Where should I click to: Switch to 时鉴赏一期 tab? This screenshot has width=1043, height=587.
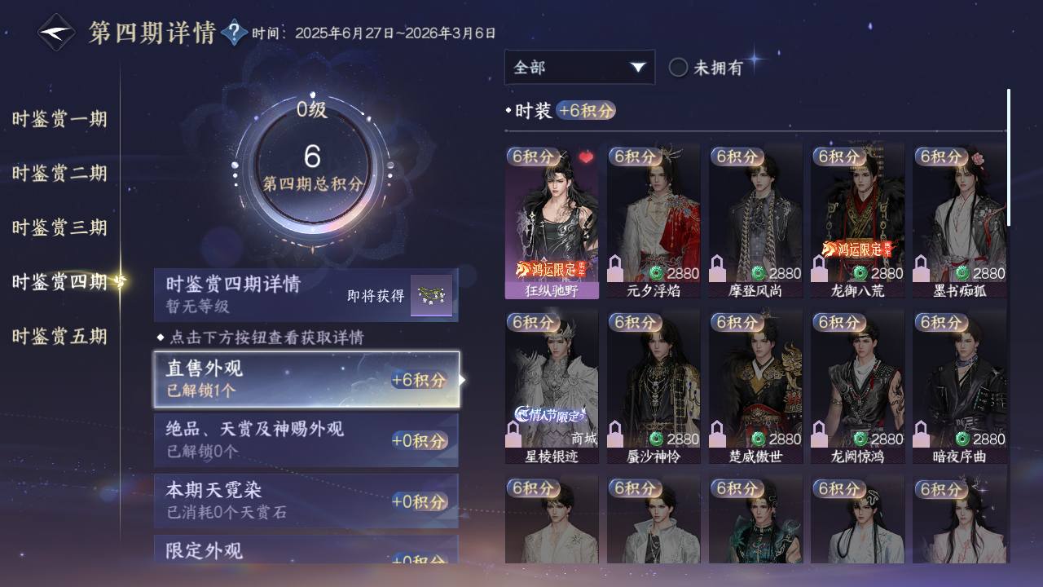[59, 119]
